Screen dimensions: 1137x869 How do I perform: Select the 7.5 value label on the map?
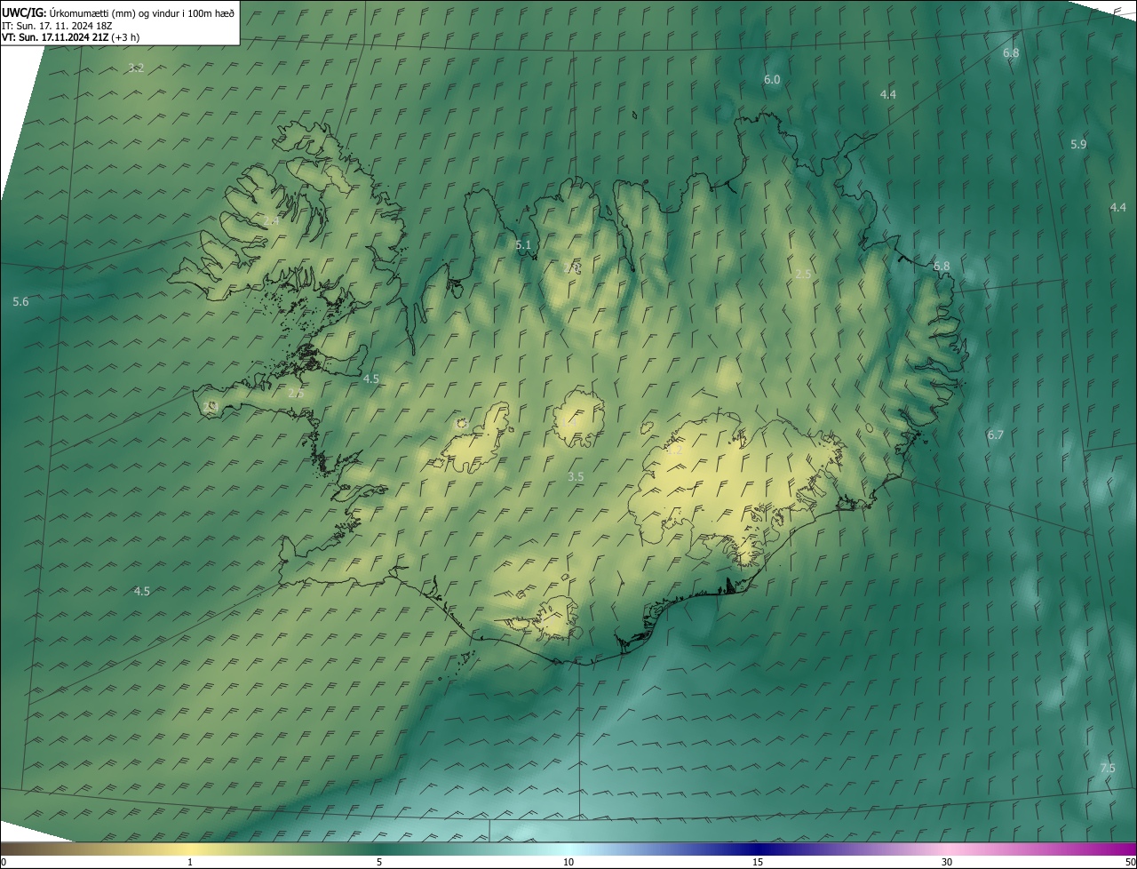click(x=1108, y=768)
